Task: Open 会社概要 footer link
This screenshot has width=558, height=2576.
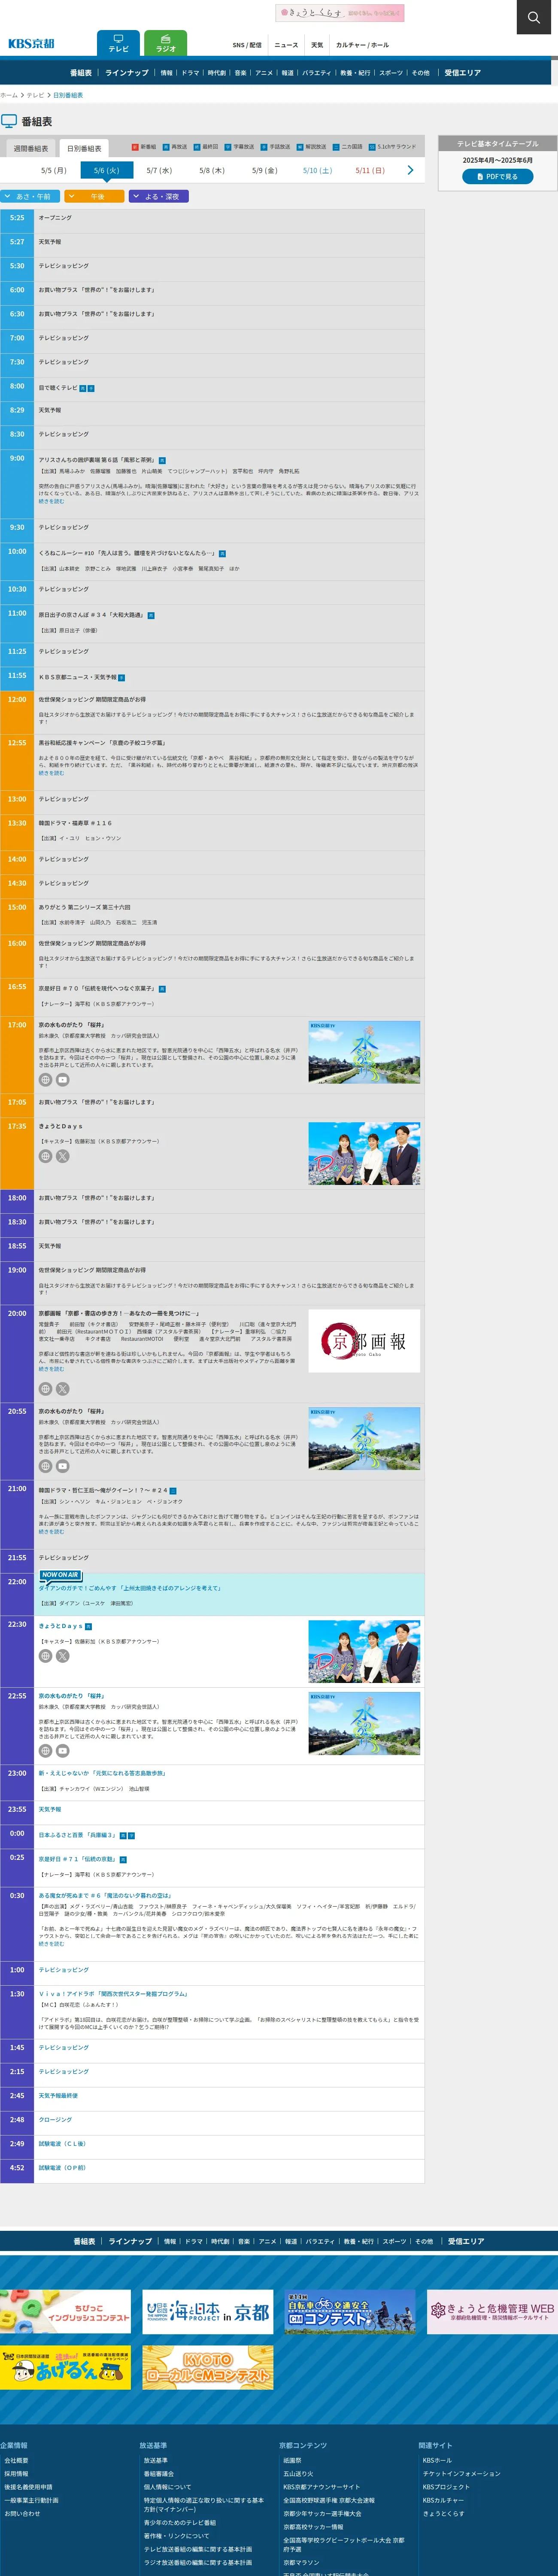Action: [x=16, y=2461]
